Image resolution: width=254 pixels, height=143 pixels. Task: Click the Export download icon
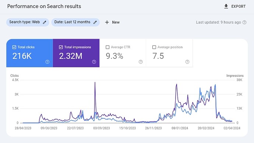[226, 6]
